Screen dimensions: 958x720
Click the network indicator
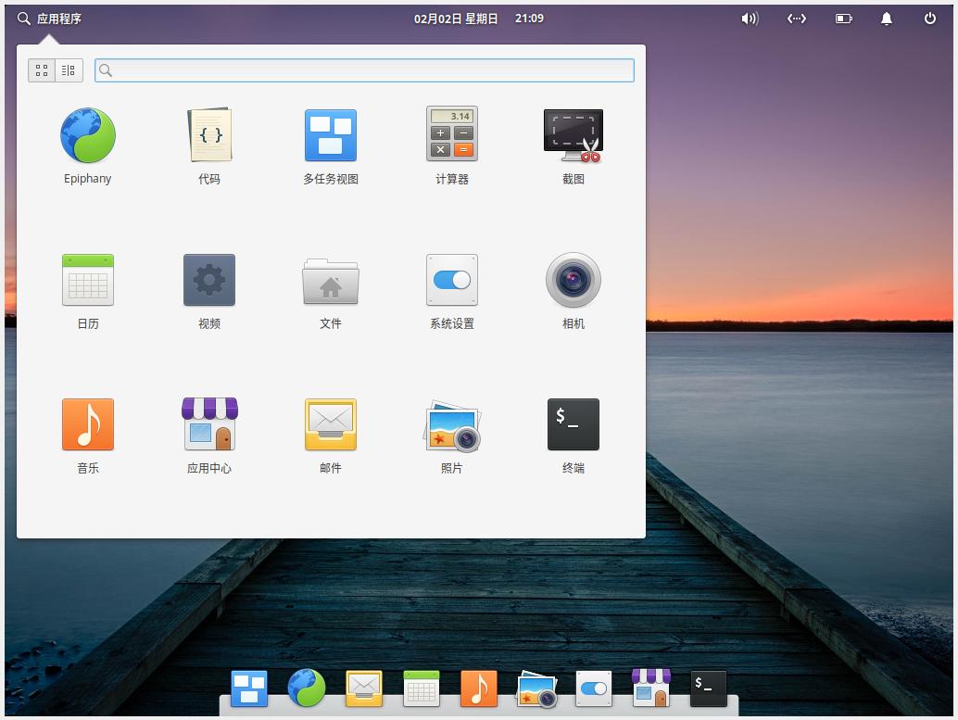pyautogui.click(x=796, y=18)
